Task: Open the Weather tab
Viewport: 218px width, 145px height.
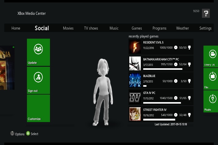Action: [x=183, y=28]
